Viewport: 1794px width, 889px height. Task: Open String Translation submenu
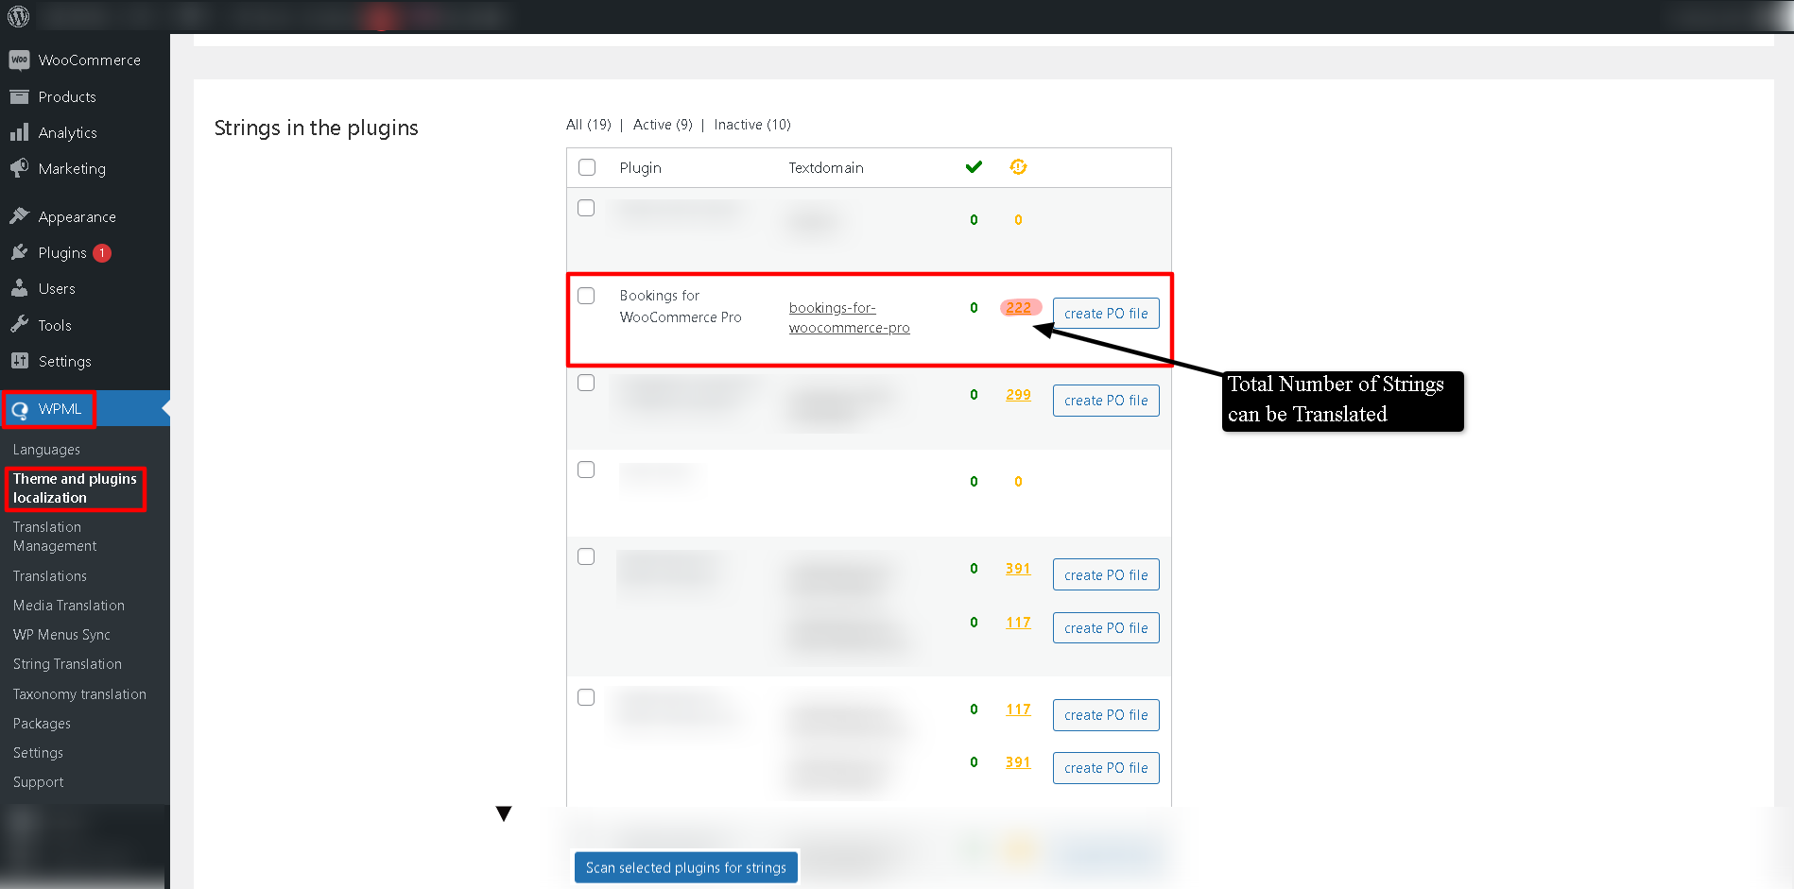(x=67, y=664)
